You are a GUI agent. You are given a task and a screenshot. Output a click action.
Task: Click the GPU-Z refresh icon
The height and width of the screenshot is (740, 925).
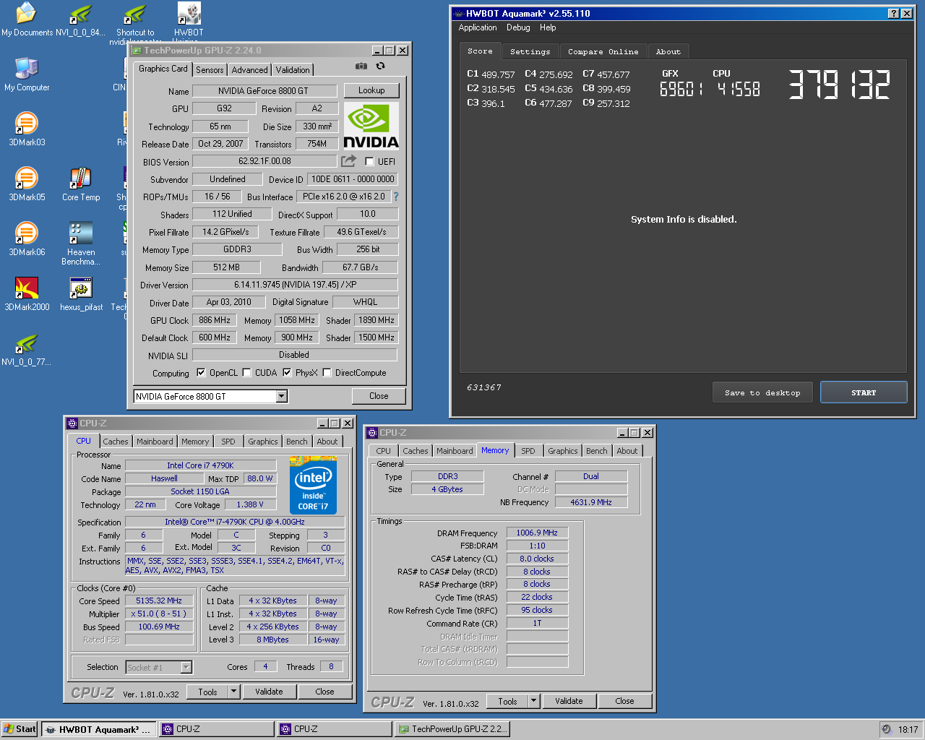pos(380,66)
